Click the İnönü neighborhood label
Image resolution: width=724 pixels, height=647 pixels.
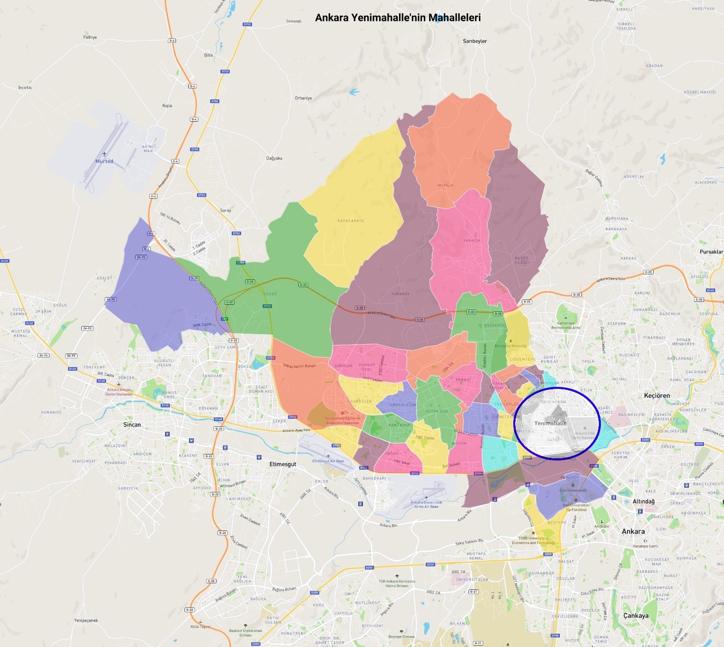click(392, 454)
